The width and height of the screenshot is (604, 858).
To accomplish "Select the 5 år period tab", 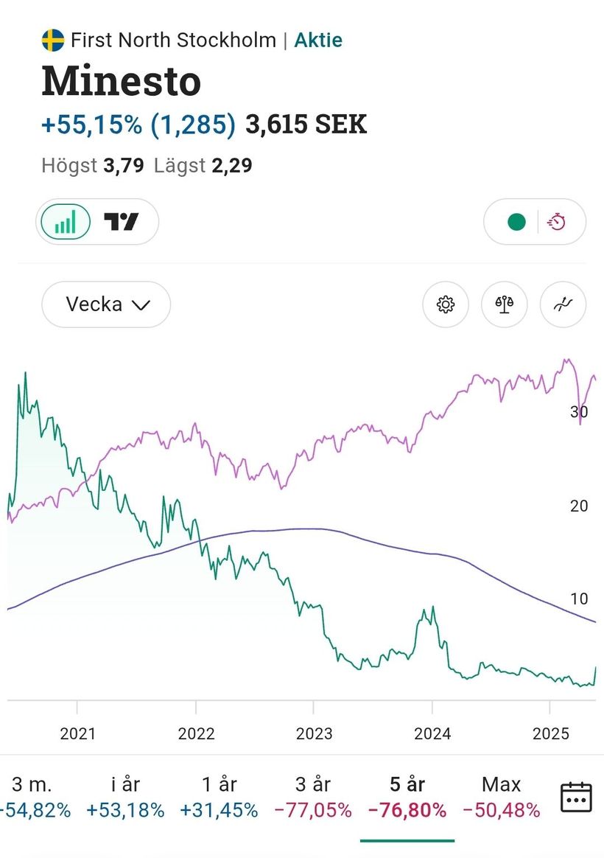I will click(x=407, y=797).
